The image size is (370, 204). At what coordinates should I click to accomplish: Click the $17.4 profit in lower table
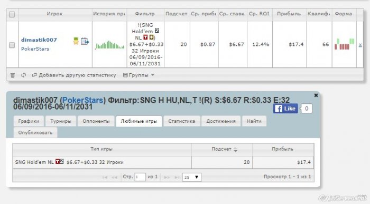point(304,162)
